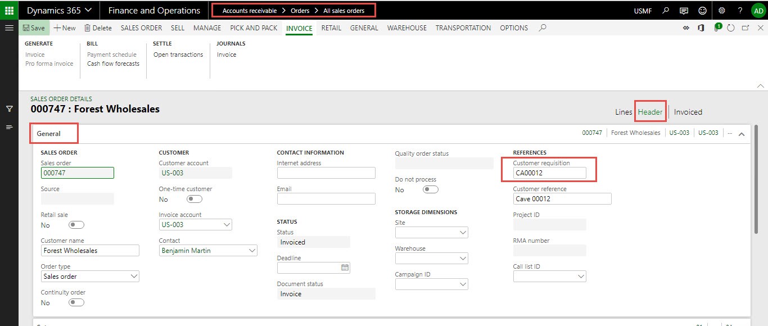This screenshot has width=768, height=326.
Task: Open the Site dropdown
Action: 463,232
